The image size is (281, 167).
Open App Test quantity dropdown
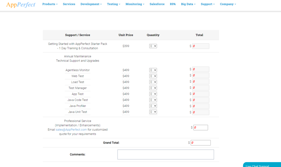153,94
